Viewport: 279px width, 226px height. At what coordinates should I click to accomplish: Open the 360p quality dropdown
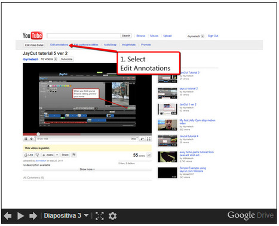point(134,139)
